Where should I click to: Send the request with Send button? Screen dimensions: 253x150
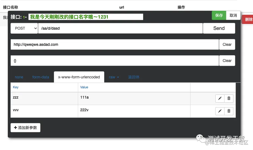tap(219, 28)
